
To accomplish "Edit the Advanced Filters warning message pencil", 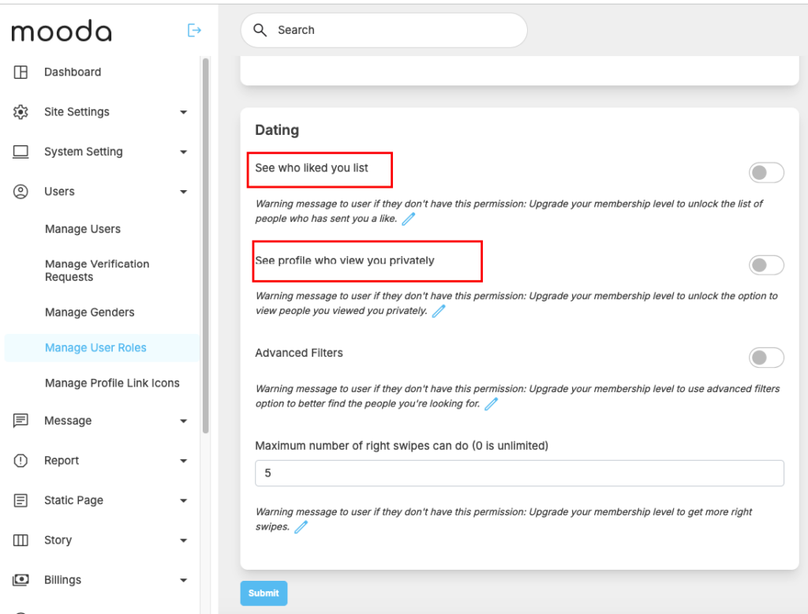I will click(491, 404).
